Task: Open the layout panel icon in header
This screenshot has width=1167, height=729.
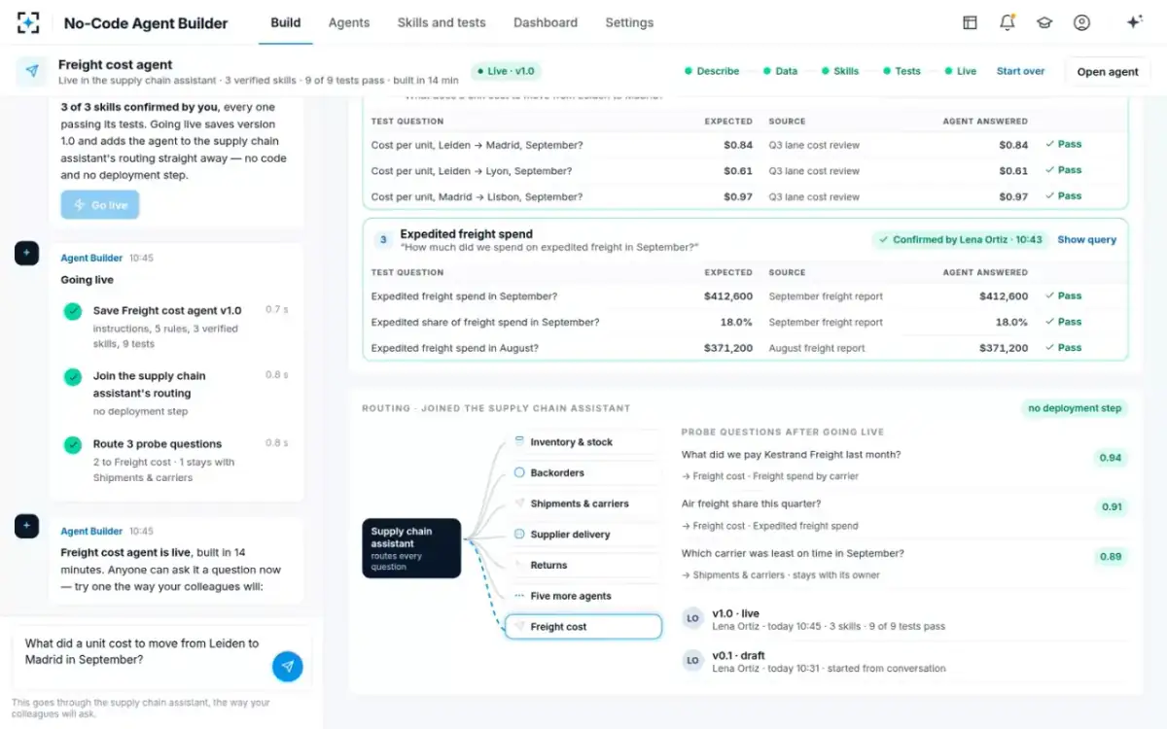Action: click(970, 22)
